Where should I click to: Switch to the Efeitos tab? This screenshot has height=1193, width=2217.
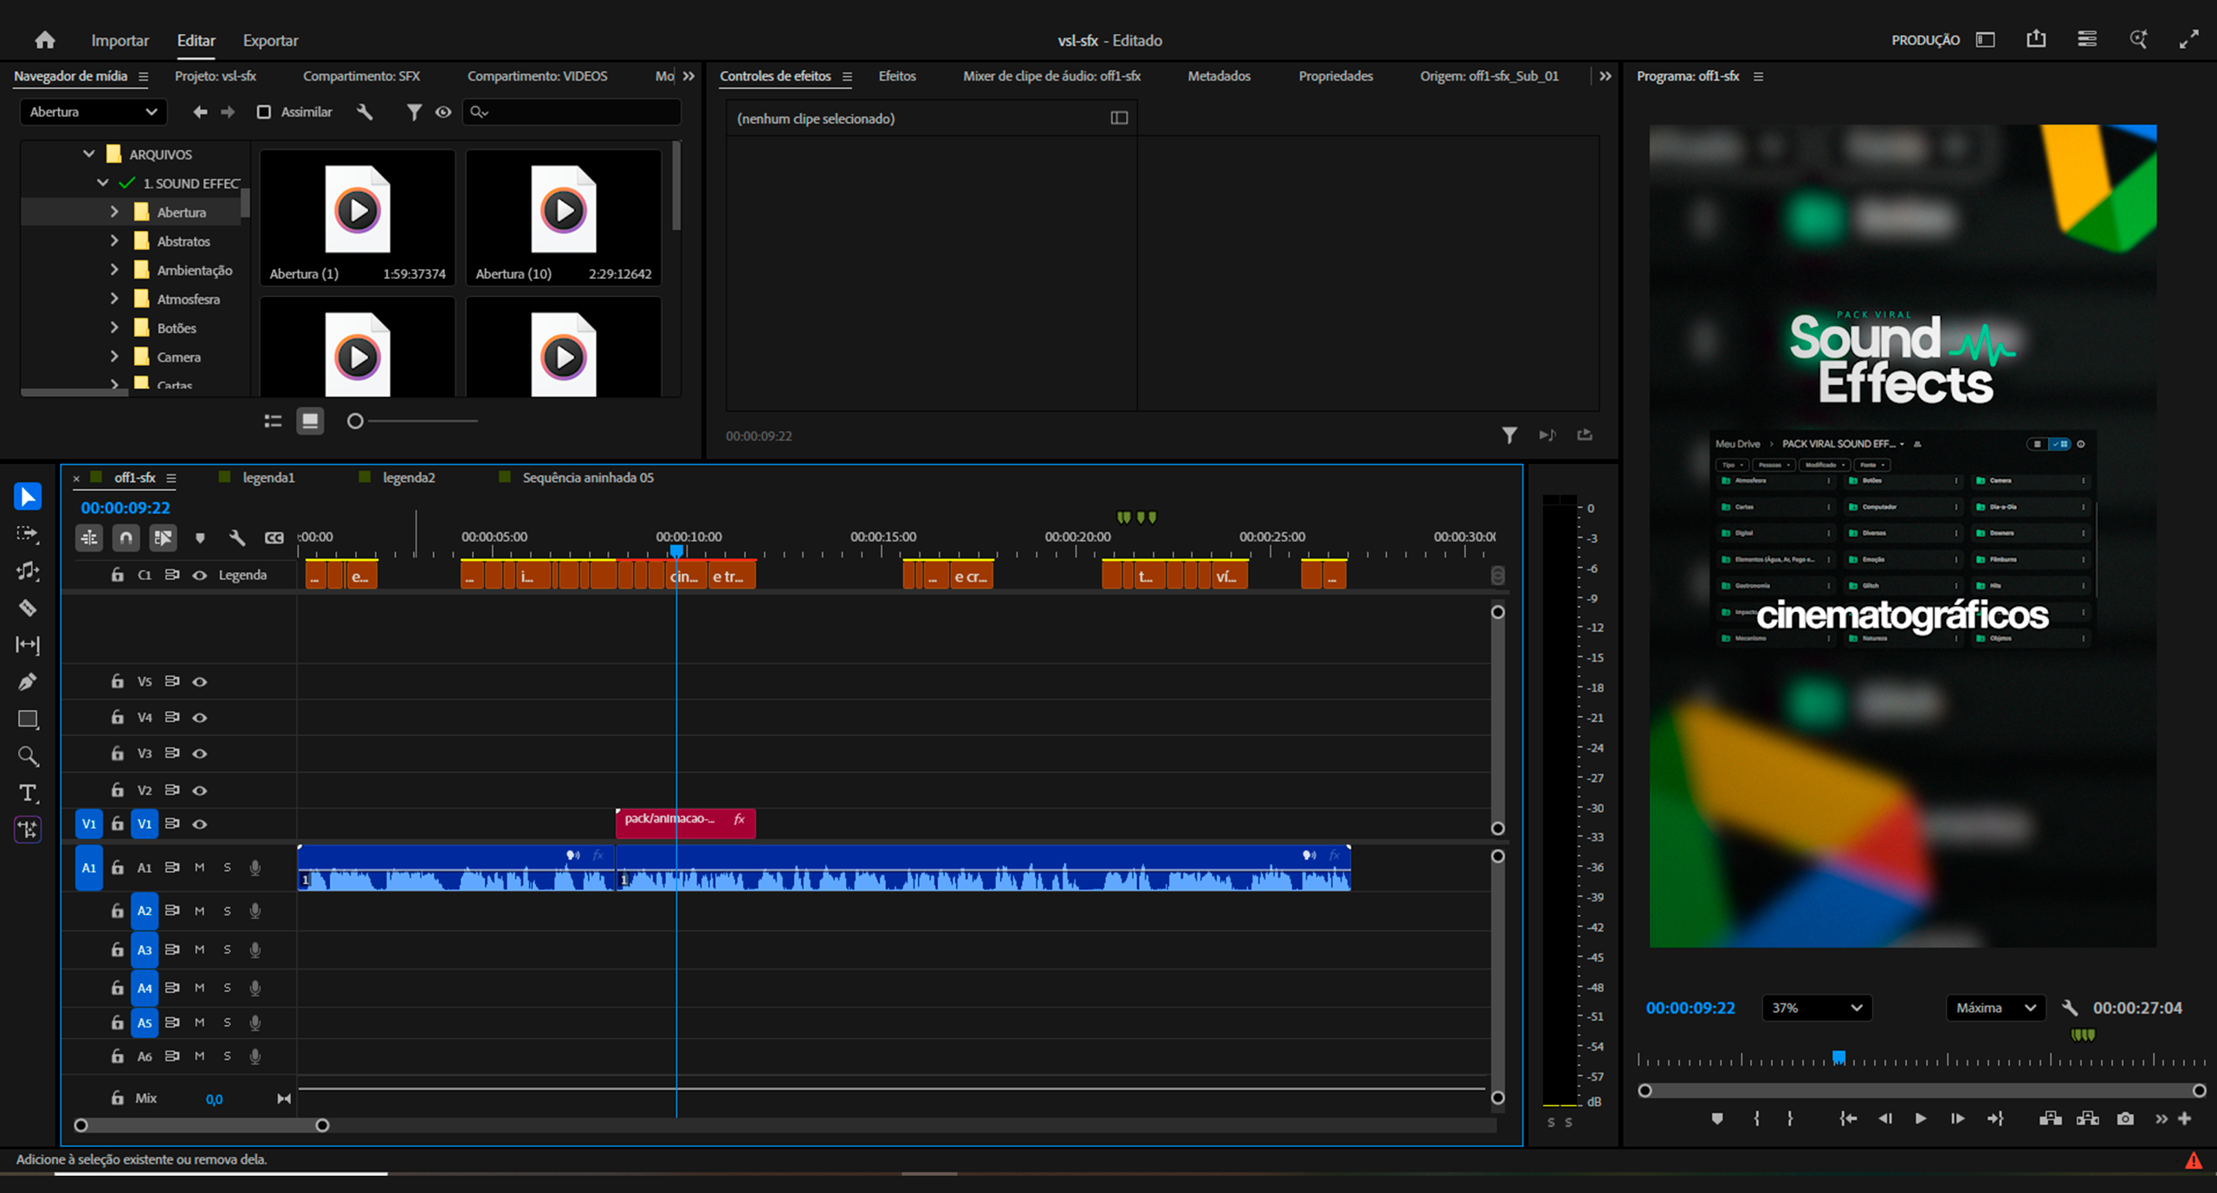(x=896, y=76)
